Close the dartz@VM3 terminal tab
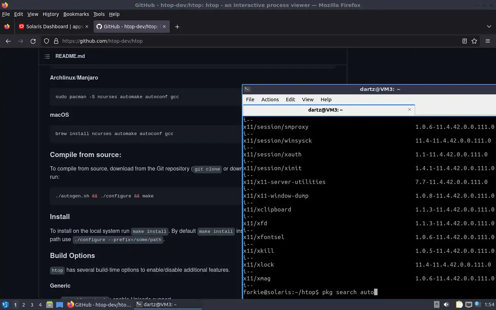496x310 pixels. (x=410, y=110)
